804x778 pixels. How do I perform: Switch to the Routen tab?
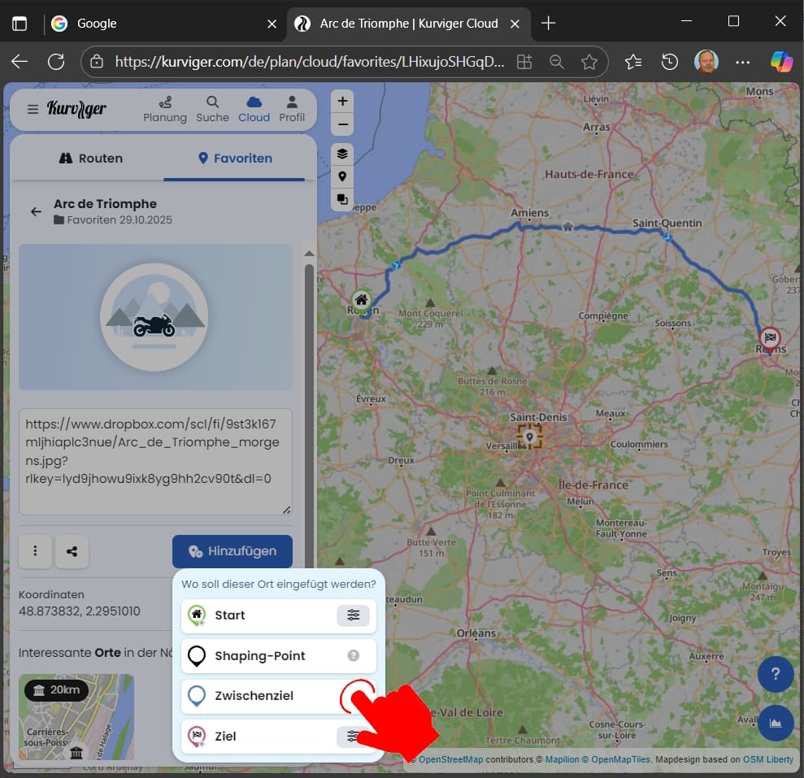[x=91, y=159]
